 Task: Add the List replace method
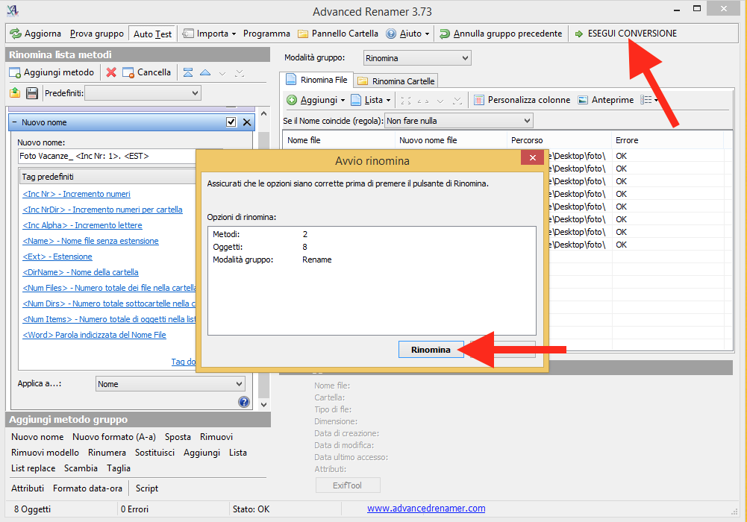tap(34, 468)
